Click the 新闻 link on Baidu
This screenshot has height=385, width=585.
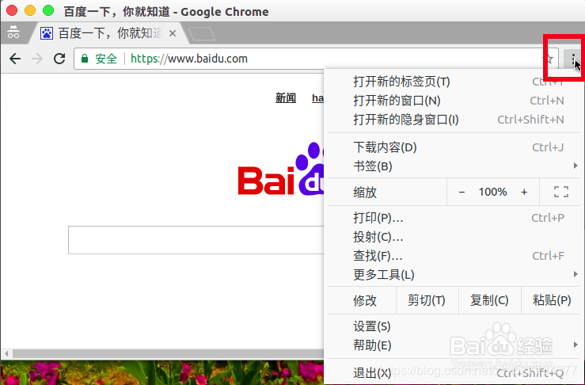tap(286, 98)
